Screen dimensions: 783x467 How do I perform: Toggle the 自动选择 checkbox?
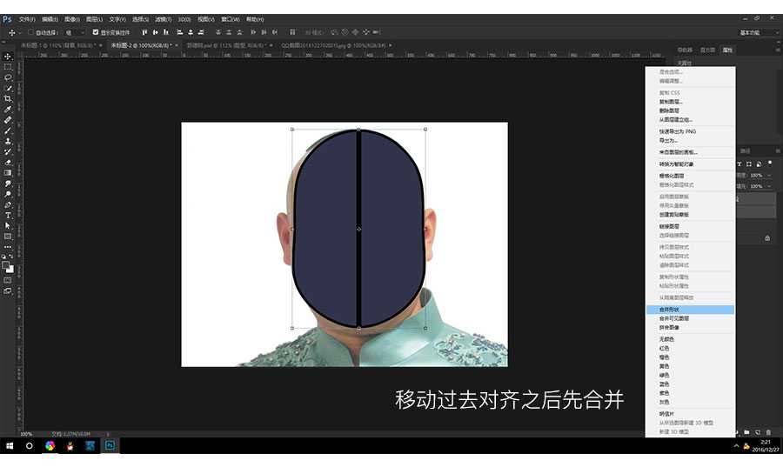[30, 32]
